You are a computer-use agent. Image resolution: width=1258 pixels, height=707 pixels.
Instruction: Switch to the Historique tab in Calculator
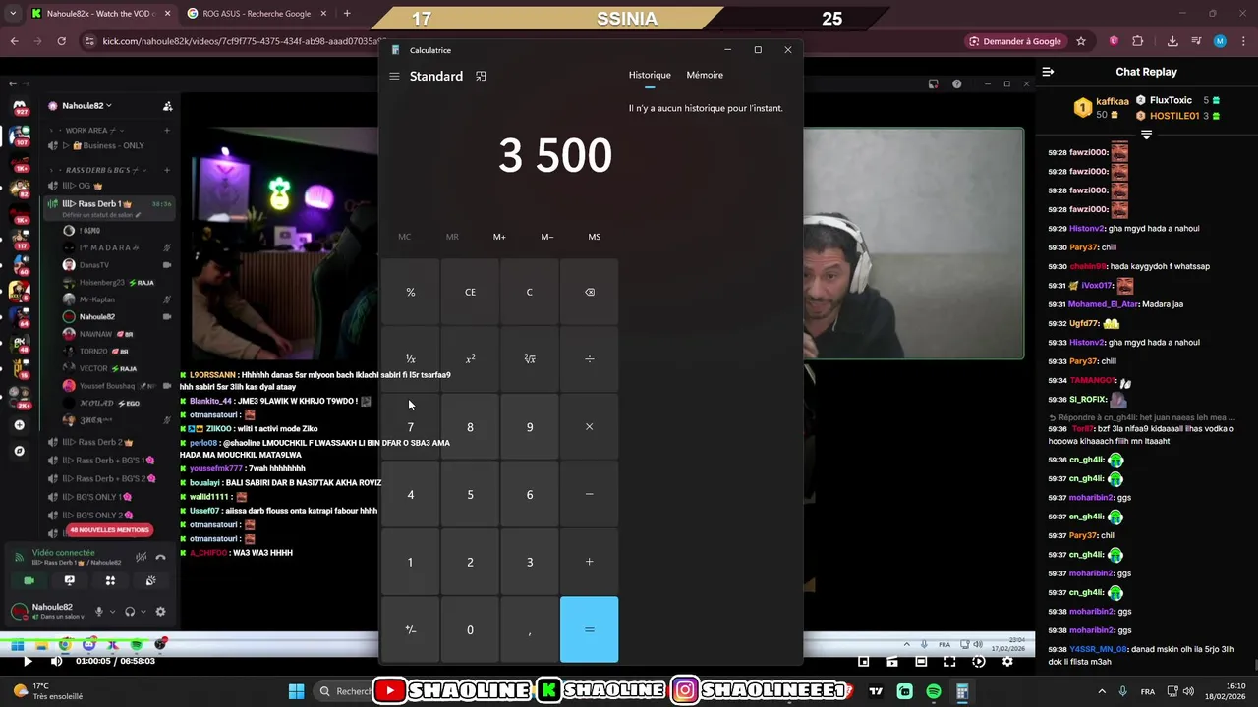coord(650,75)
